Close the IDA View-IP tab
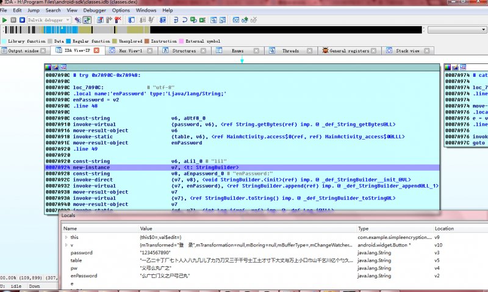The image size is (488, 292). point(97,51)
